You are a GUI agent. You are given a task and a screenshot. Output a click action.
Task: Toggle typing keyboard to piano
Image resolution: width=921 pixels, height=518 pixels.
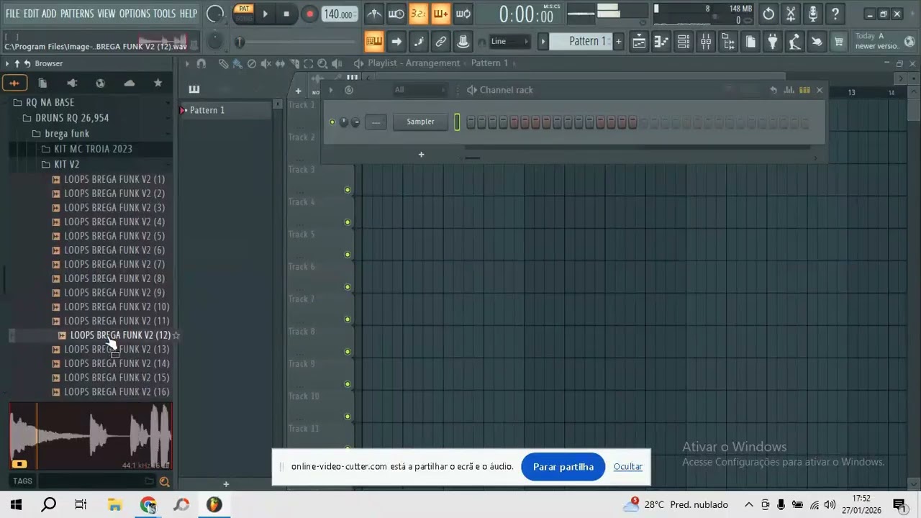[374, 42]
